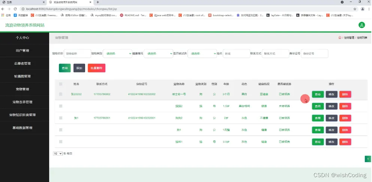Open 志愿者管理 in the sidebar menu
The image size is (372, 182).
coord(22,64)
